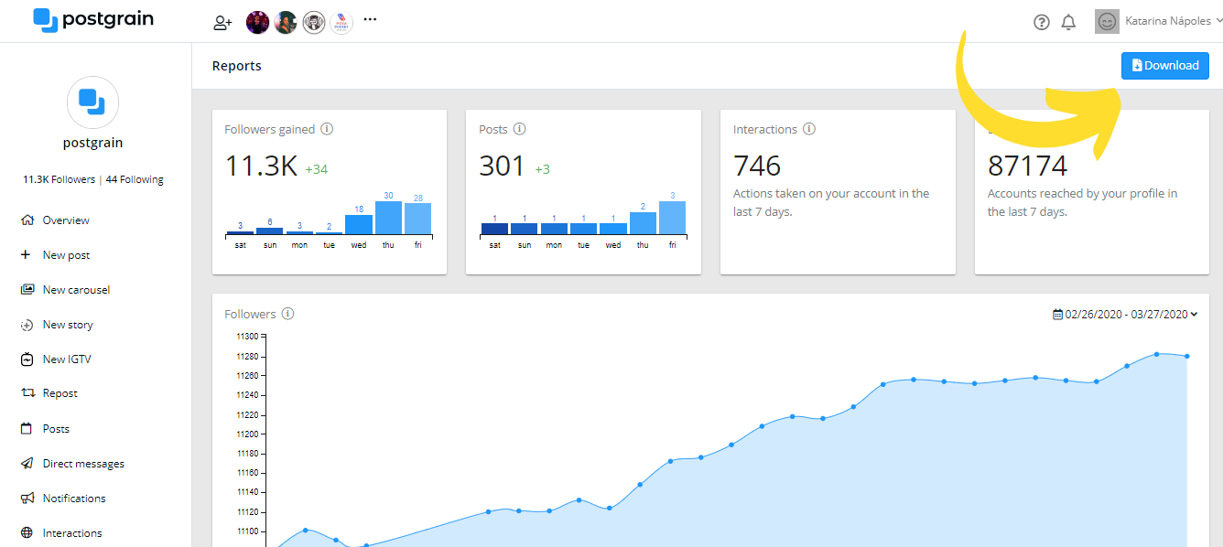
Task: Expand the date range 02/26/2020 - 03/27/2020 selector
Action: point(1125,314)
